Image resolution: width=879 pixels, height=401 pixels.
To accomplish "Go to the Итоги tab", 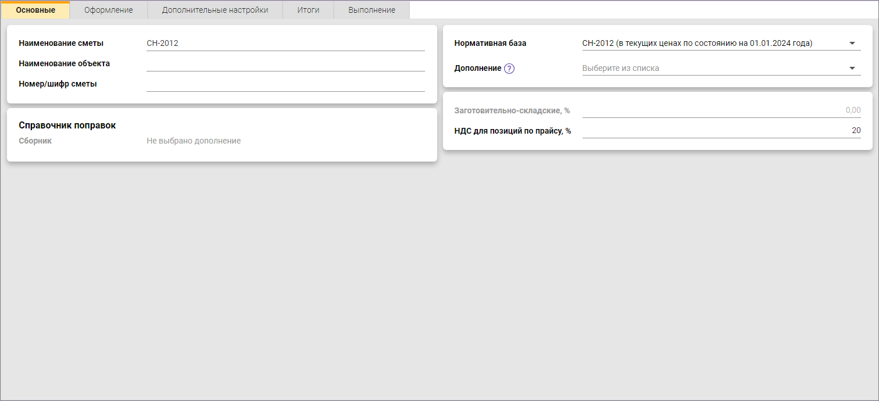I will coord(308,10).
